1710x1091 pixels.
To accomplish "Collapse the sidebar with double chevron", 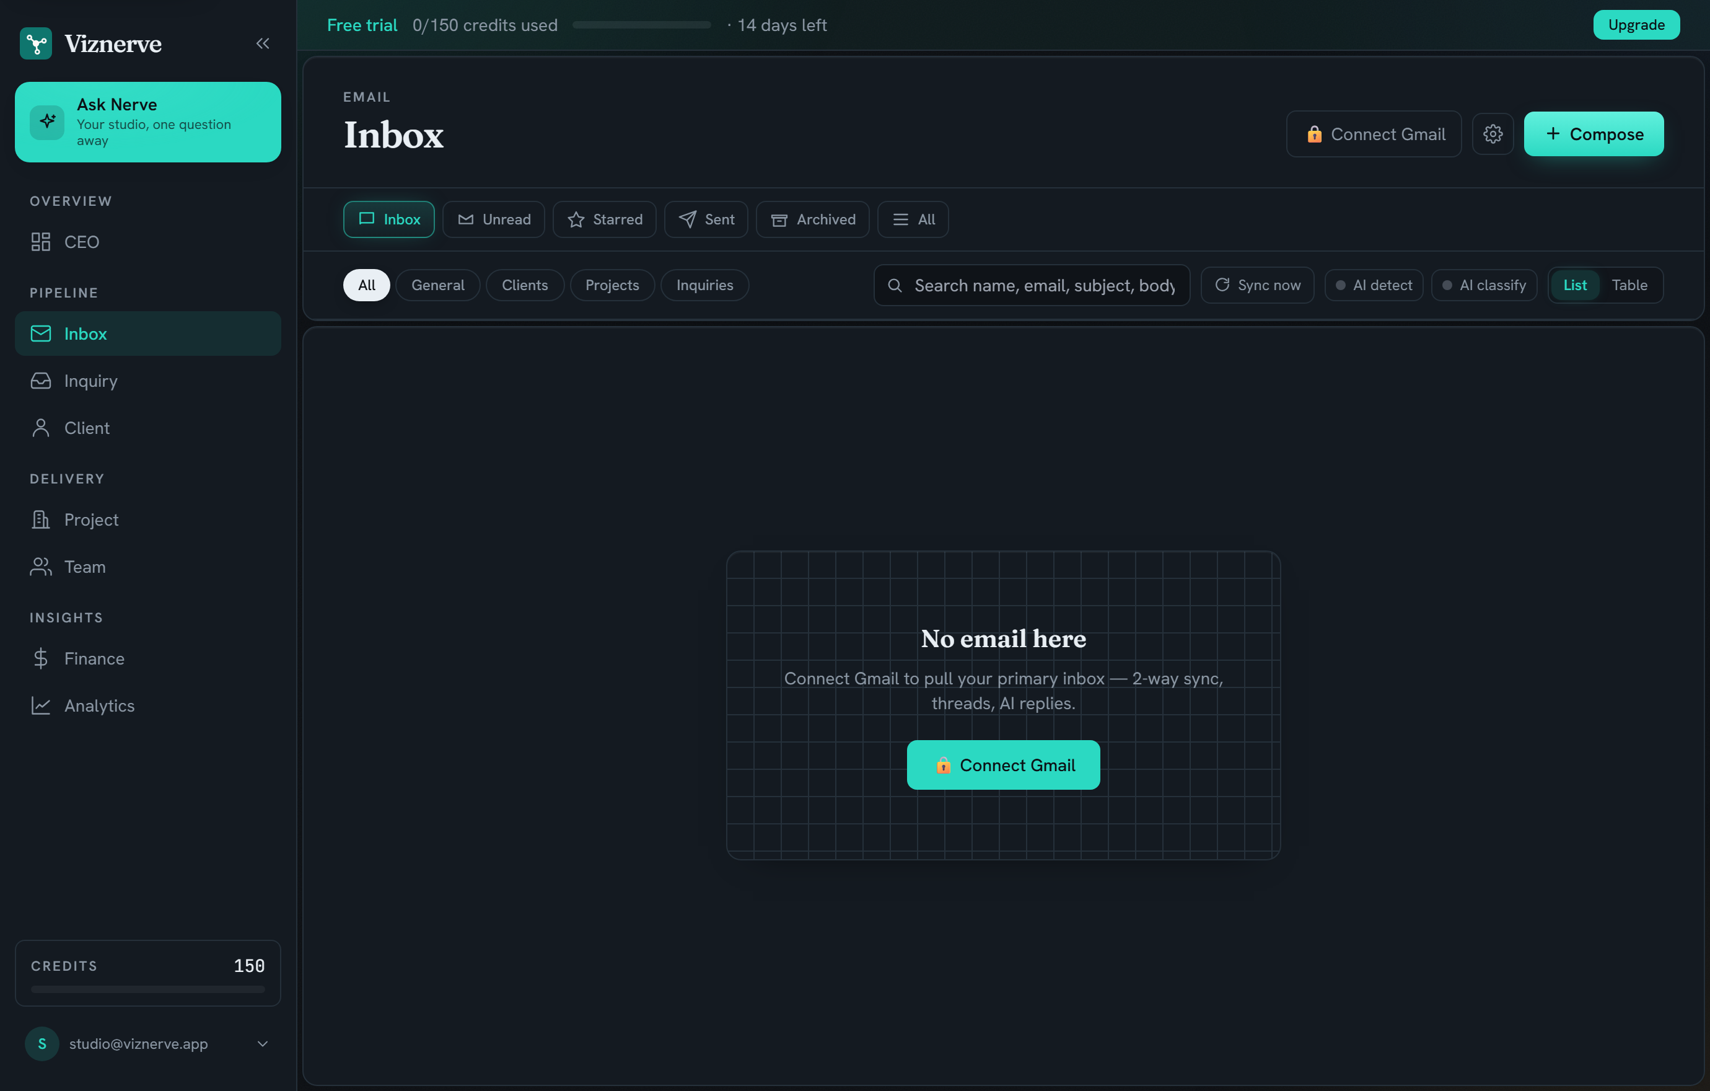I will pos(263,43).
